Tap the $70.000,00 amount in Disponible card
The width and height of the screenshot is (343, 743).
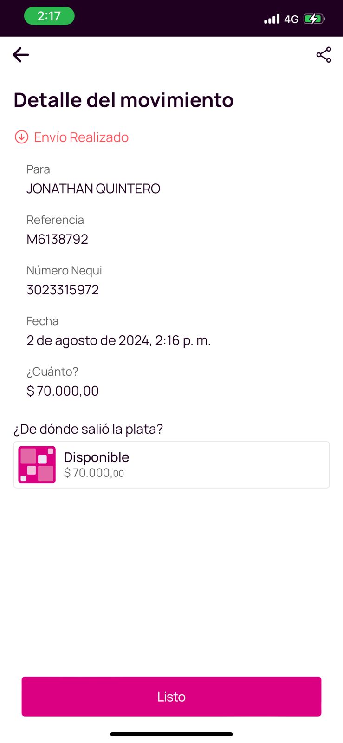click(x=94, y=473)
